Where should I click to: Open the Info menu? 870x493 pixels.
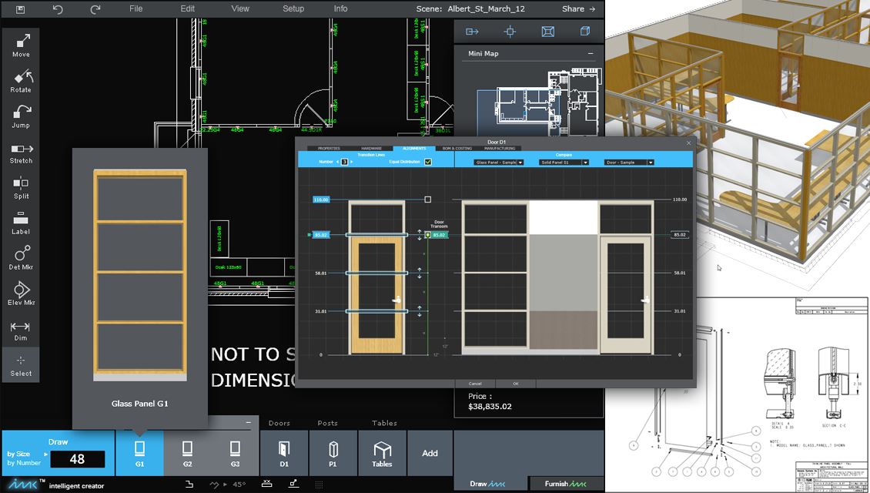tap(340, 9)
